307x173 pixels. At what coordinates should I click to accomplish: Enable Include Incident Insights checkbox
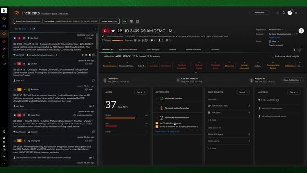click(x=273, y=56)
